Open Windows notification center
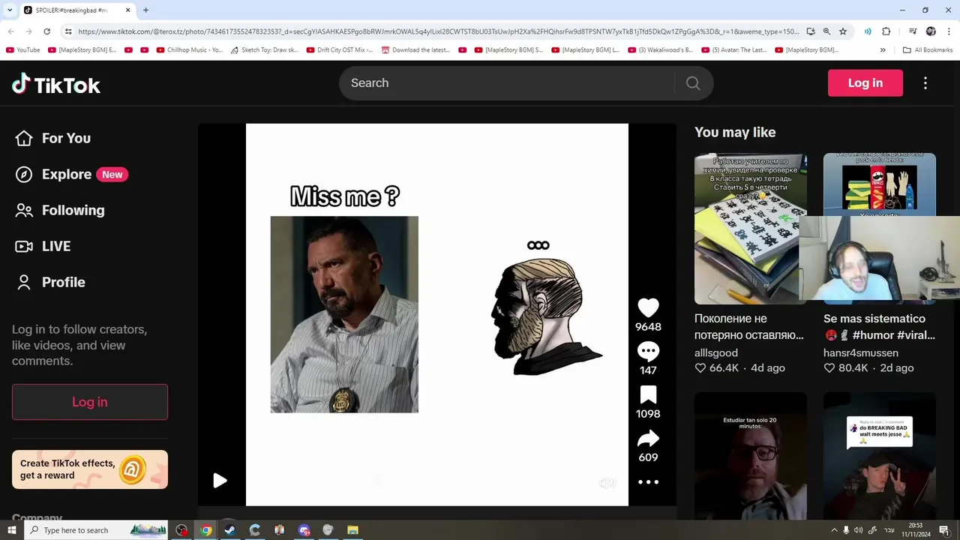The height and width of the screenshot is (540, 960). (944, 530)
